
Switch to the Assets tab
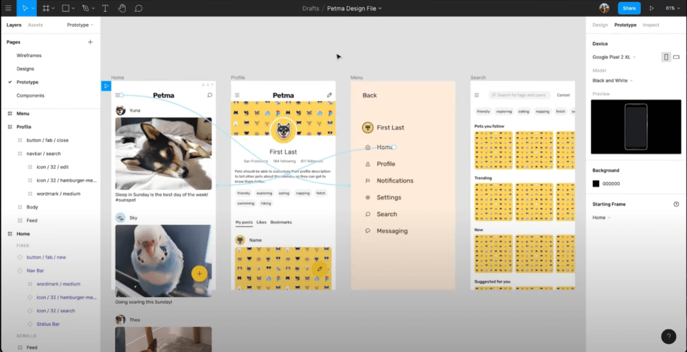point(36,25)
